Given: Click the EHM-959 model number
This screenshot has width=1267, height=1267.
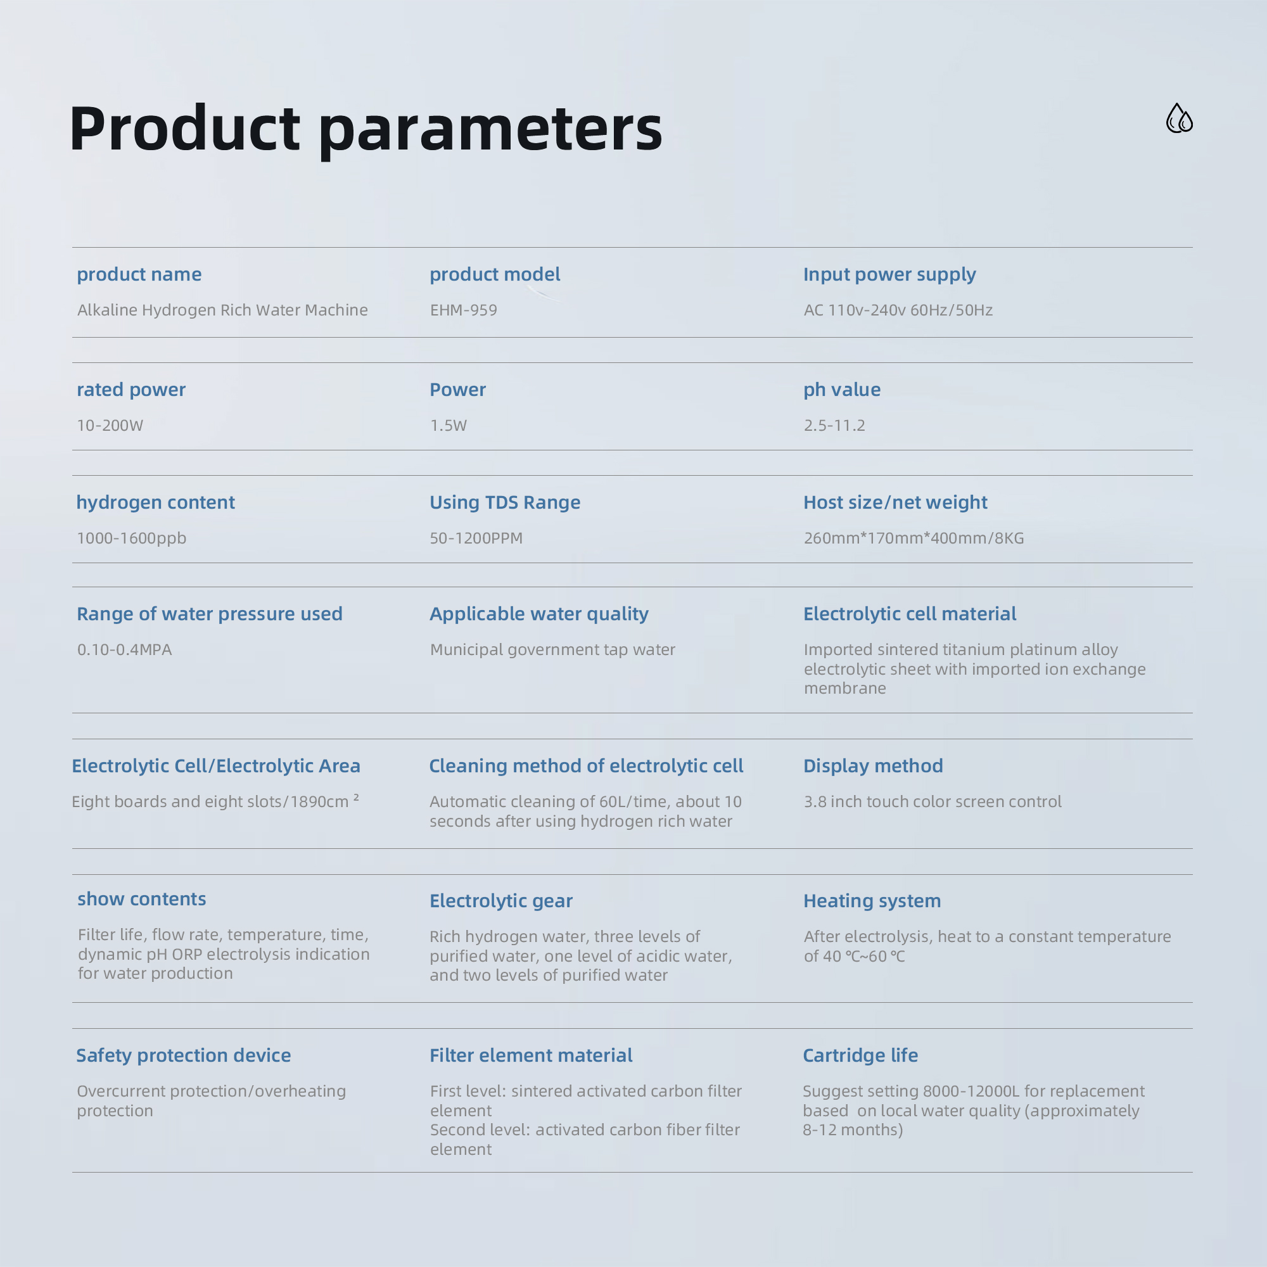Looking at the screenshot, I should (463, 310).
